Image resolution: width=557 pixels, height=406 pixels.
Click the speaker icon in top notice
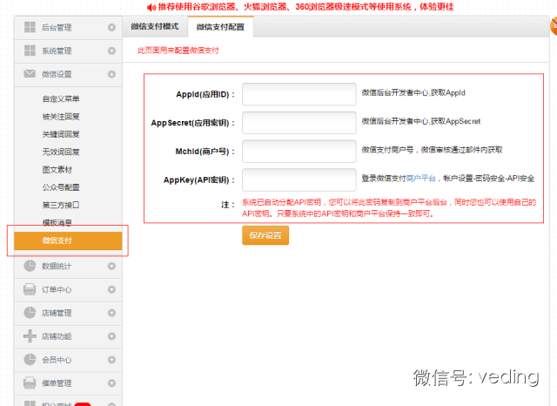(151, 7)
